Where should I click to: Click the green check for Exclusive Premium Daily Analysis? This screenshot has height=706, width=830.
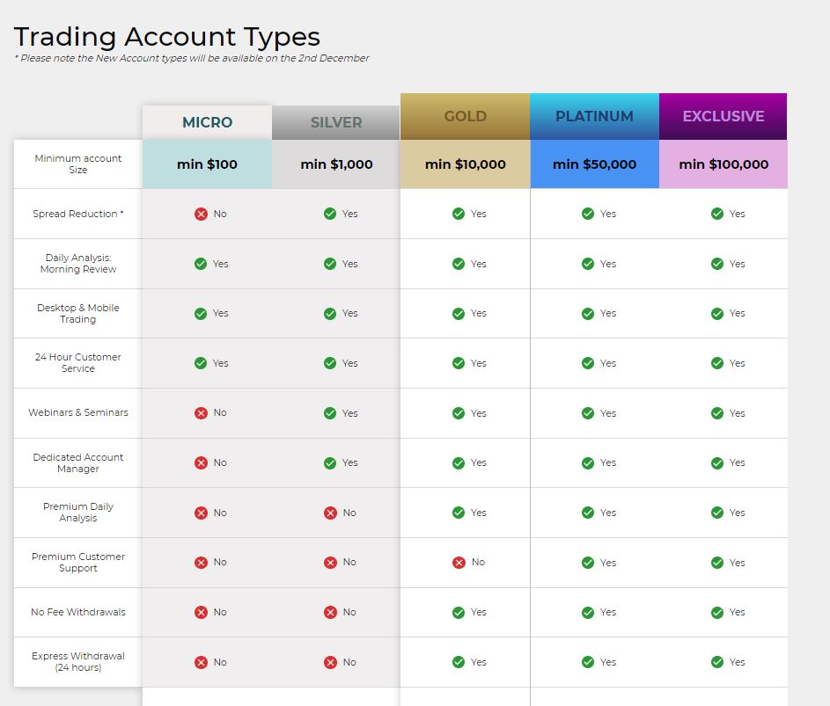[x=717, y=513]
